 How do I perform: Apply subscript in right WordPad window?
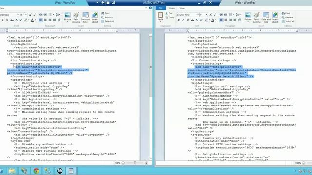[x=197, y=20]
